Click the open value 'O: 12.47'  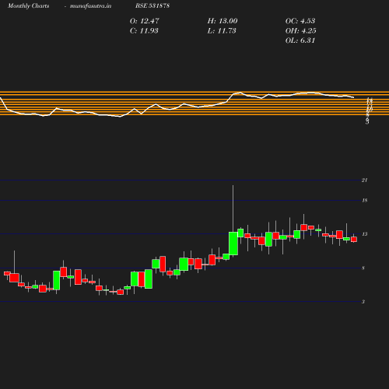point(145,21)
